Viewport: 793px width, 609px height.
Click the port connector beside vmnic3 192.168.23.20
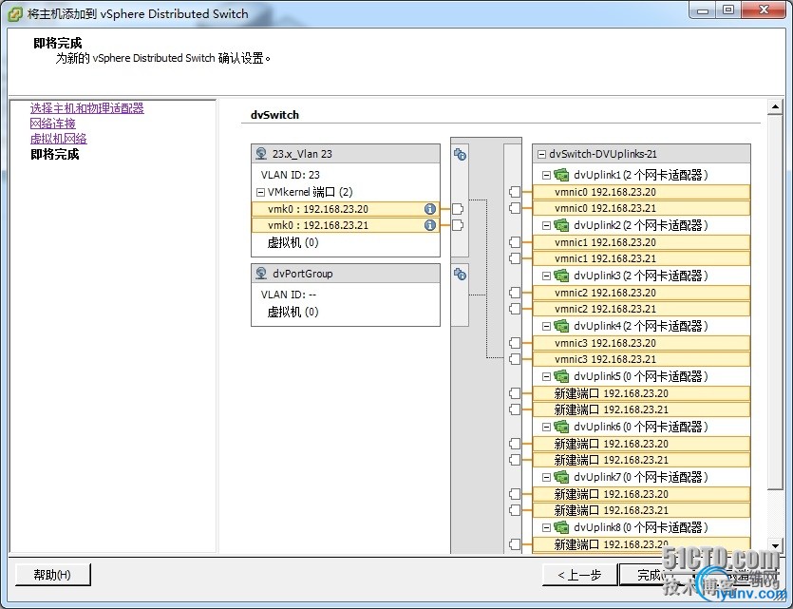(x=515, y=343)
